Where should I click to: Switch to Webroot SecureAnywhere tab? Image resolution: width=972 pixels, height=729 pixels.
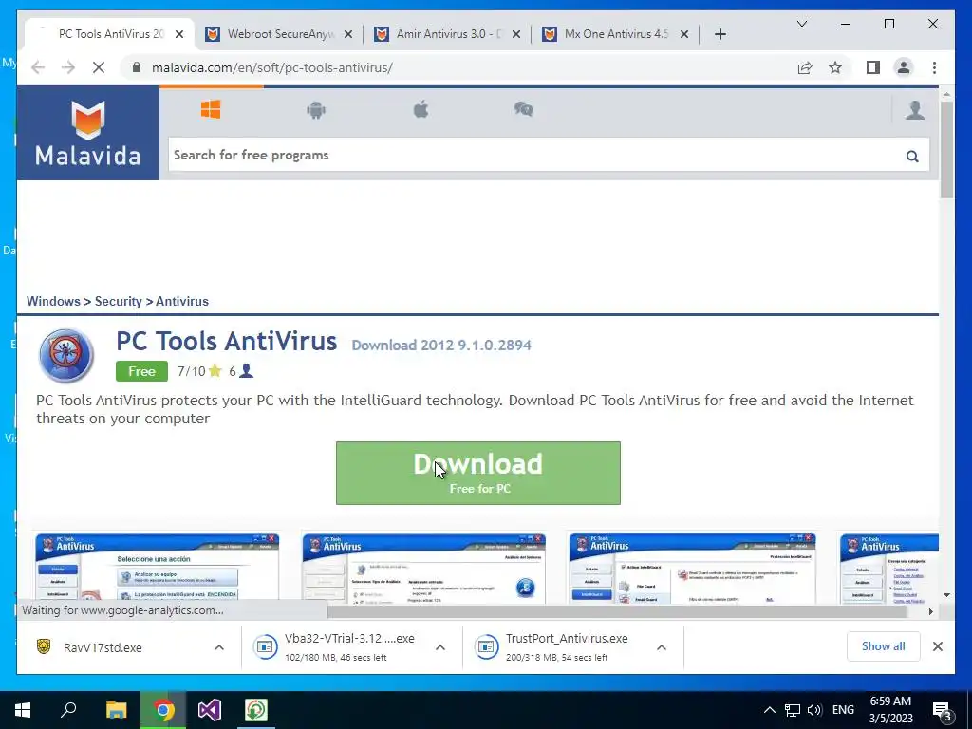tap(280, 34)
